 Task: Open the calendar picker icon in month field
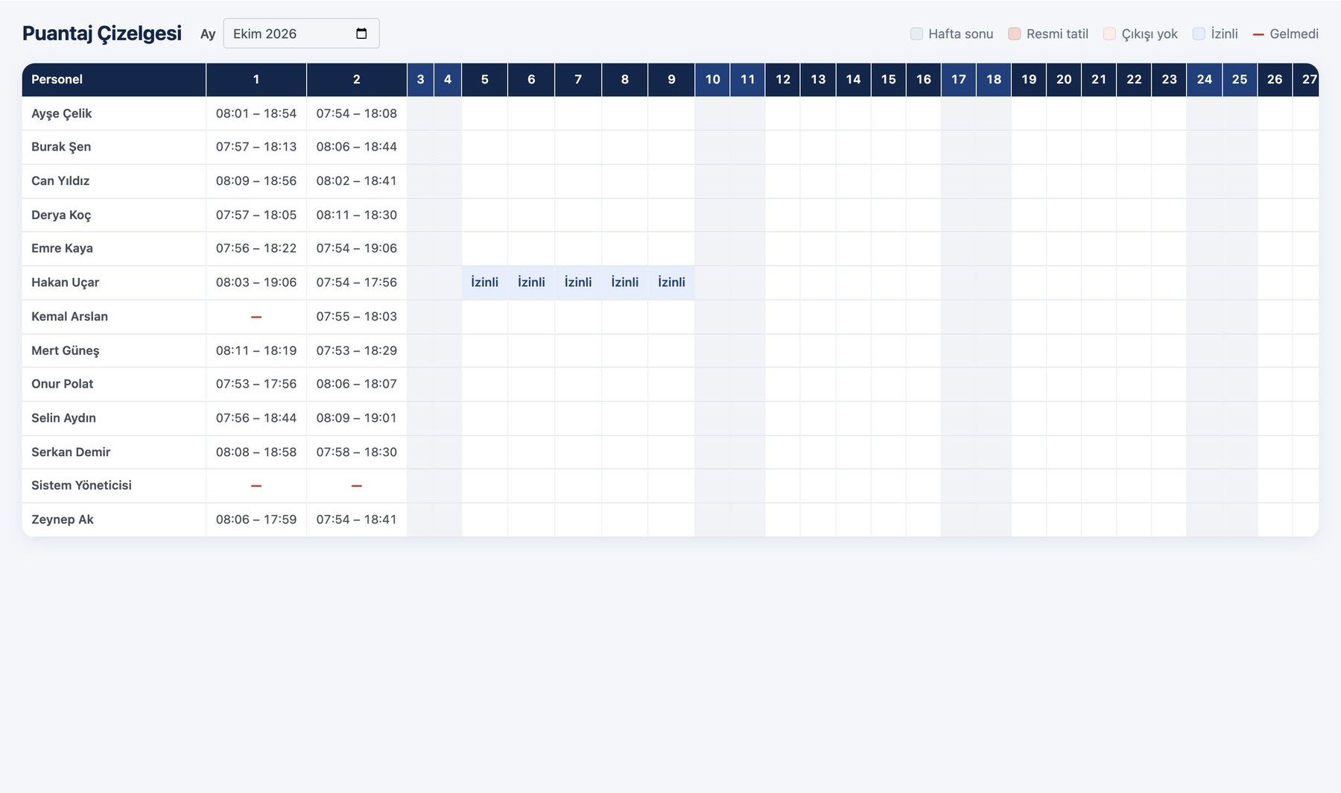click(x=361, y=34)
